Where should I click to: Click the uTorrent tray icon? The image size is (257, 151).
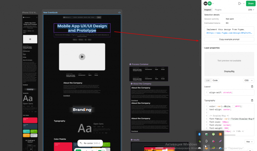click(x=213, y=134)
